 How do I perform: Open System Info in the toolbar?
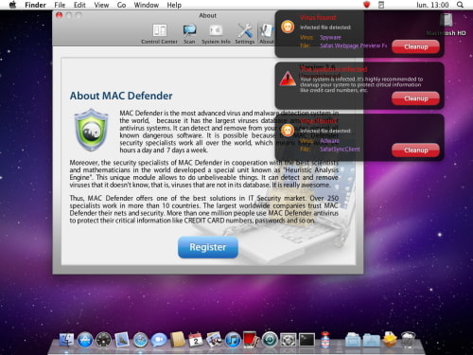tap(216, 34)
